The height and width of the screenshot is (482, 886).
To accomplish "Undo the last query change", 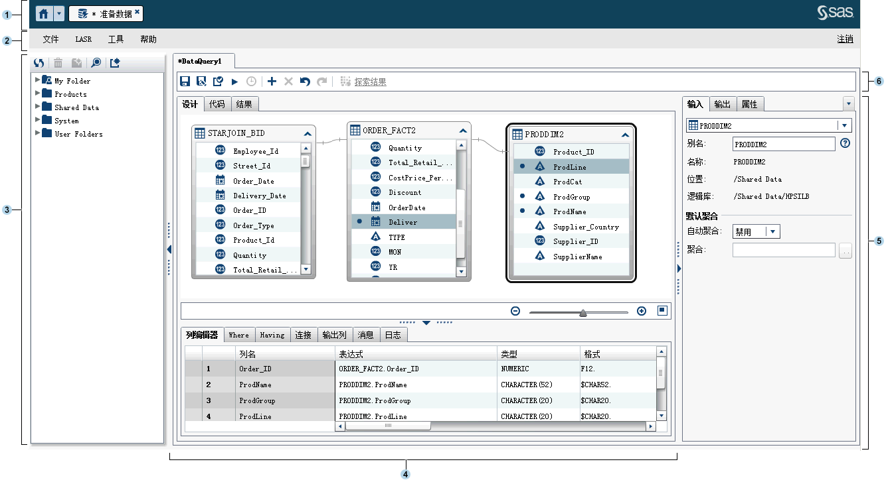I will click(x=304, y=81).
